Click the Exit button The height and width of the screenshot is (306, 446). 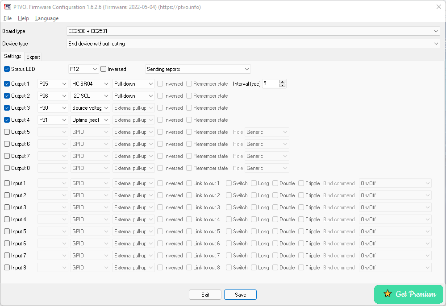point(205,294)
